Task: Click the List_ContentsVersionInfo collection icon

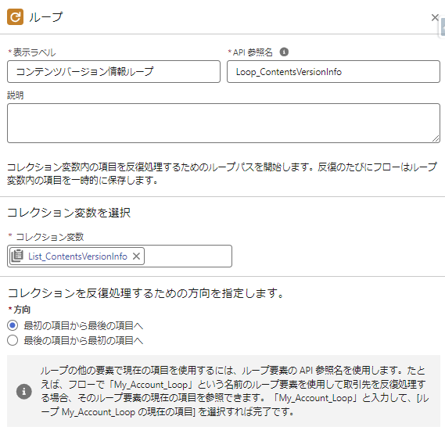Action: click(x=17, y=256)
